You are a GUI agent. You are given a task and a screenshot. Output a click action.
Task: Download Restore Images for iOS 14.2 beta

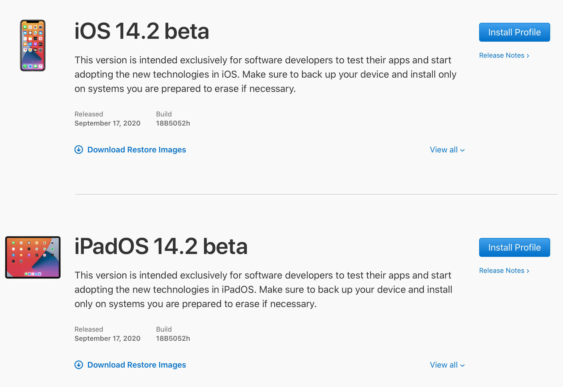(137, 150)
